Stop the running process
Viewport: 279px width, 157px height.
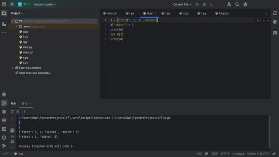(18, 112)
